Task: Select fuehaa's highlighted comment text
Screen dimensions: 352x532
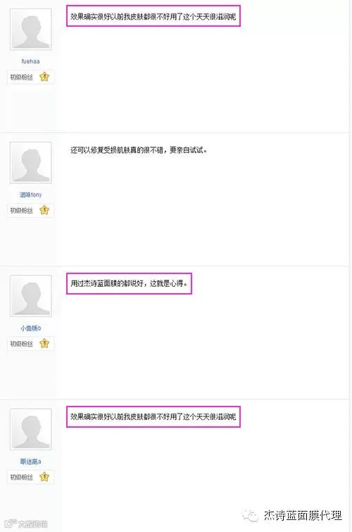Action: [153, 16]
